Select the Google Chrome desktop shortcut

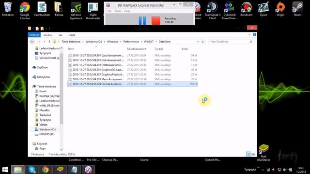[x=25, y=11]
